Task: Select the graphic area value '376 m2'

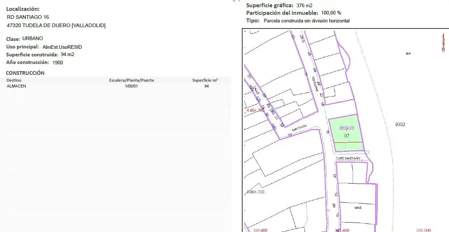Action: click(304, 5)
